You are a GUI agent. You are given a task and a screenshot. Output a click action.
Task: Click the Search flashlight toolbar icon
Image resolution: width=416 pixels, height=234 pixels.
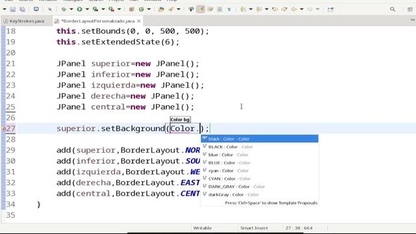190,9
